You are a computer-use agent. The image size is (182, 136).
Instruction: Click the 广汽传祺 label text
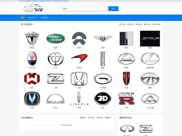click(x=103, y=88)
